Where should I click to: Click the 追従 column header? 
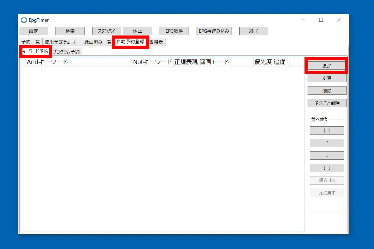[281, 62]
